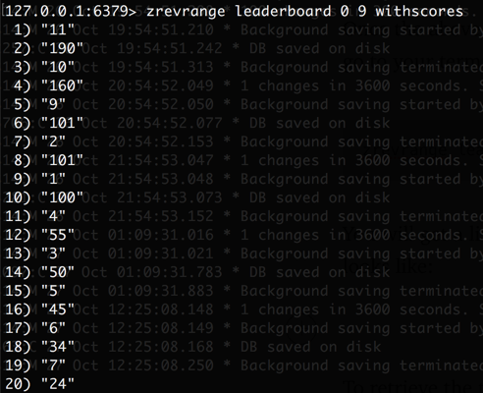Select output line 9 value "1"
The width and height of the screenshot is (483, 393).
53,179
